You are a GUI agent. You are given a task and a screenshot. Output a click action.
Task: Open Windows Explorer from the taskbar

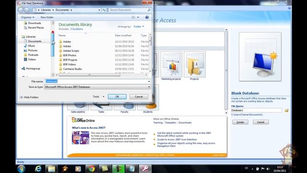click(x=51, y=169)
